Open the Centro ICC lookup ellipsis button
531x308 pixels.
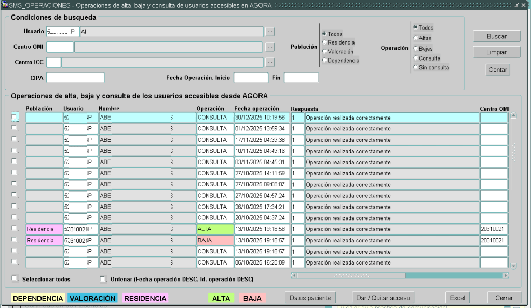270,63
